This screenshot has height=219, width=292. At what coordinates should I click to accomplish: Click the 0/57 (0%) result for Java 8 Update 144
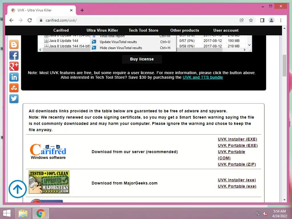187,40
